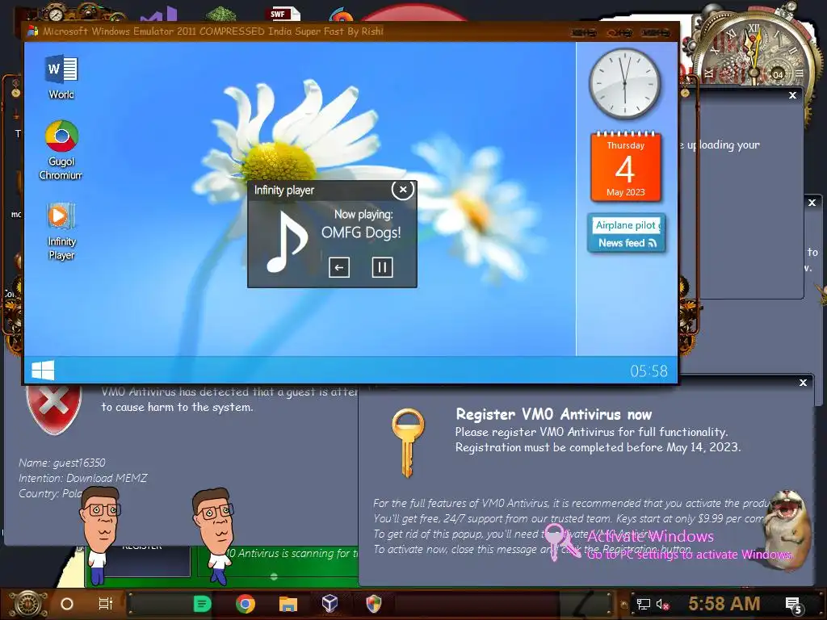This screenshot has height=620, width=827.
Task: Click the 'Name: guest16350' line
Action: pyautogui.click(x=61, y=463)
